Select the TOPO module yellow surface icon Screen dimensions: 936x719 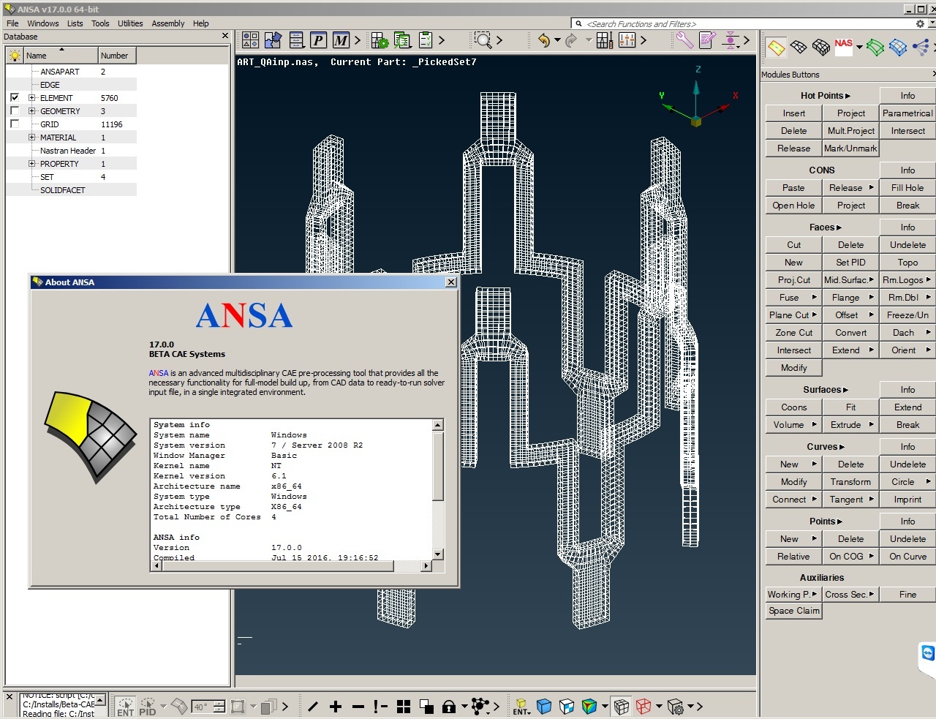click(776, 48)
